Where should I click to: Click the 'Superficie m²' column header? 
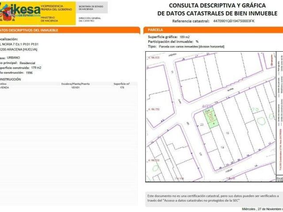tap(122, 84)
